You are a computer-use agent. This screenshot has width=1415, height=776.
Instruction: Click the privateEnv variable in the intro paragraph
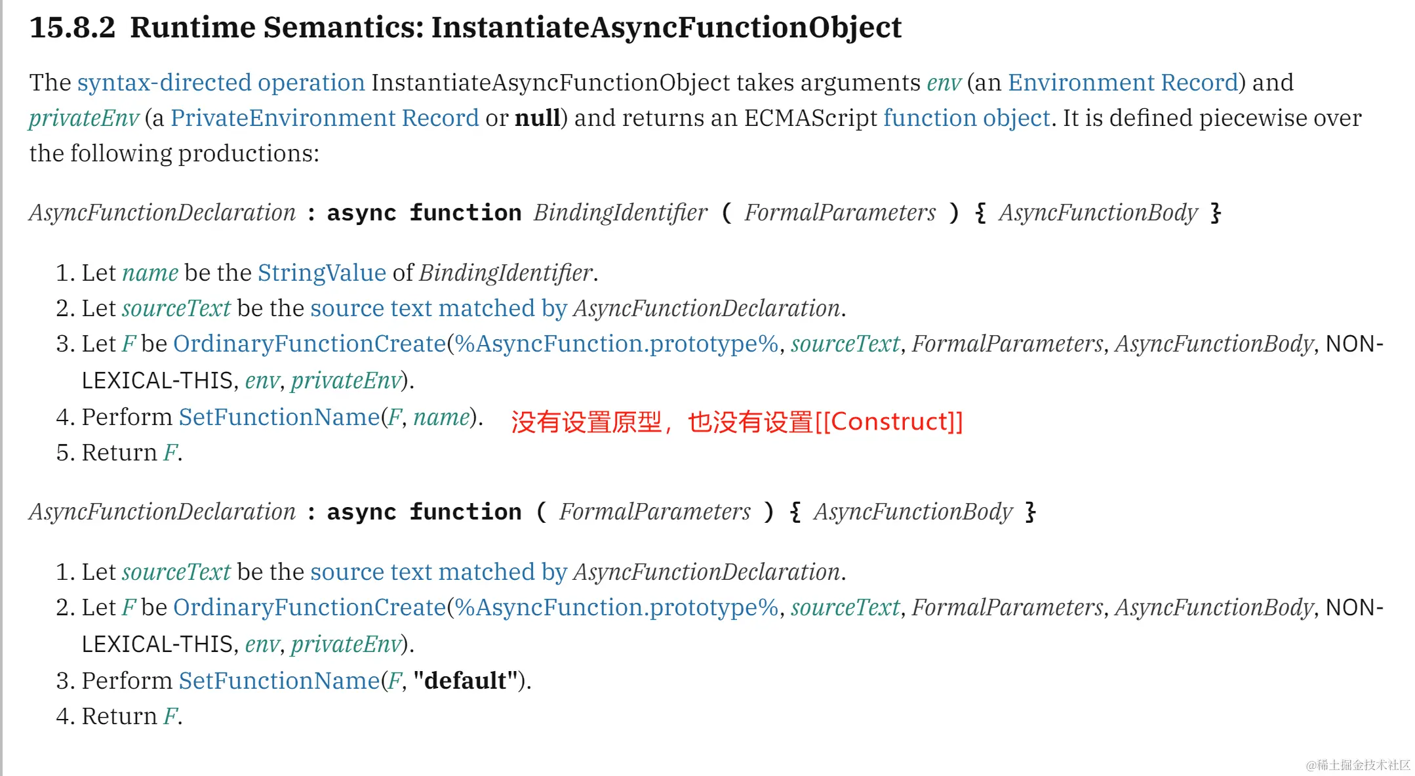coord(84,118)
